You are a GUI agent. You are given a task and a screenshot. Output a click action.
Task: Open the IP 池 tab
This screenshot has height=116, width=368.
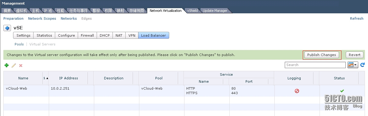pyautogui.click(x=48, y=11)
